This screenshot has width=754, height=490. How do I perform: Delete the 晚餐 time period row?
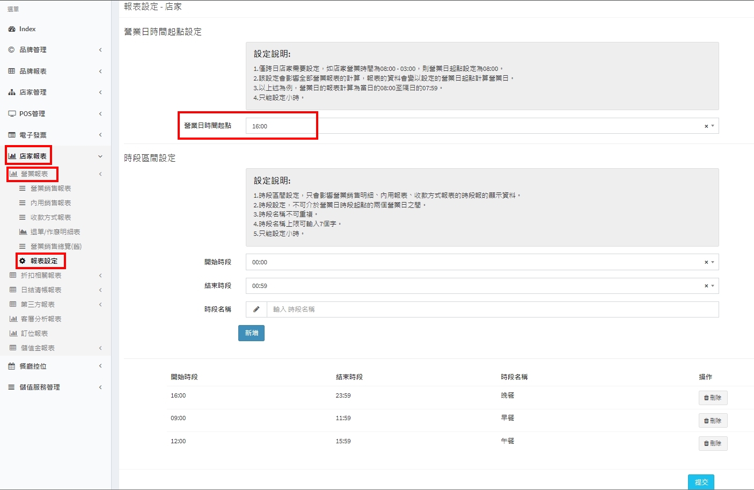click(x=713, y=398)
